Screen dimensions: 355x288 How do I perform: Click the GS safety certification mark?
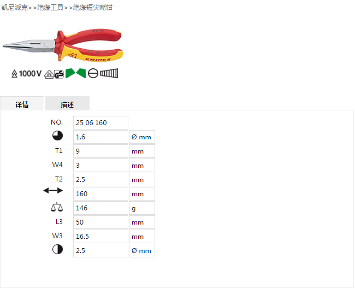tap(59, 74)
